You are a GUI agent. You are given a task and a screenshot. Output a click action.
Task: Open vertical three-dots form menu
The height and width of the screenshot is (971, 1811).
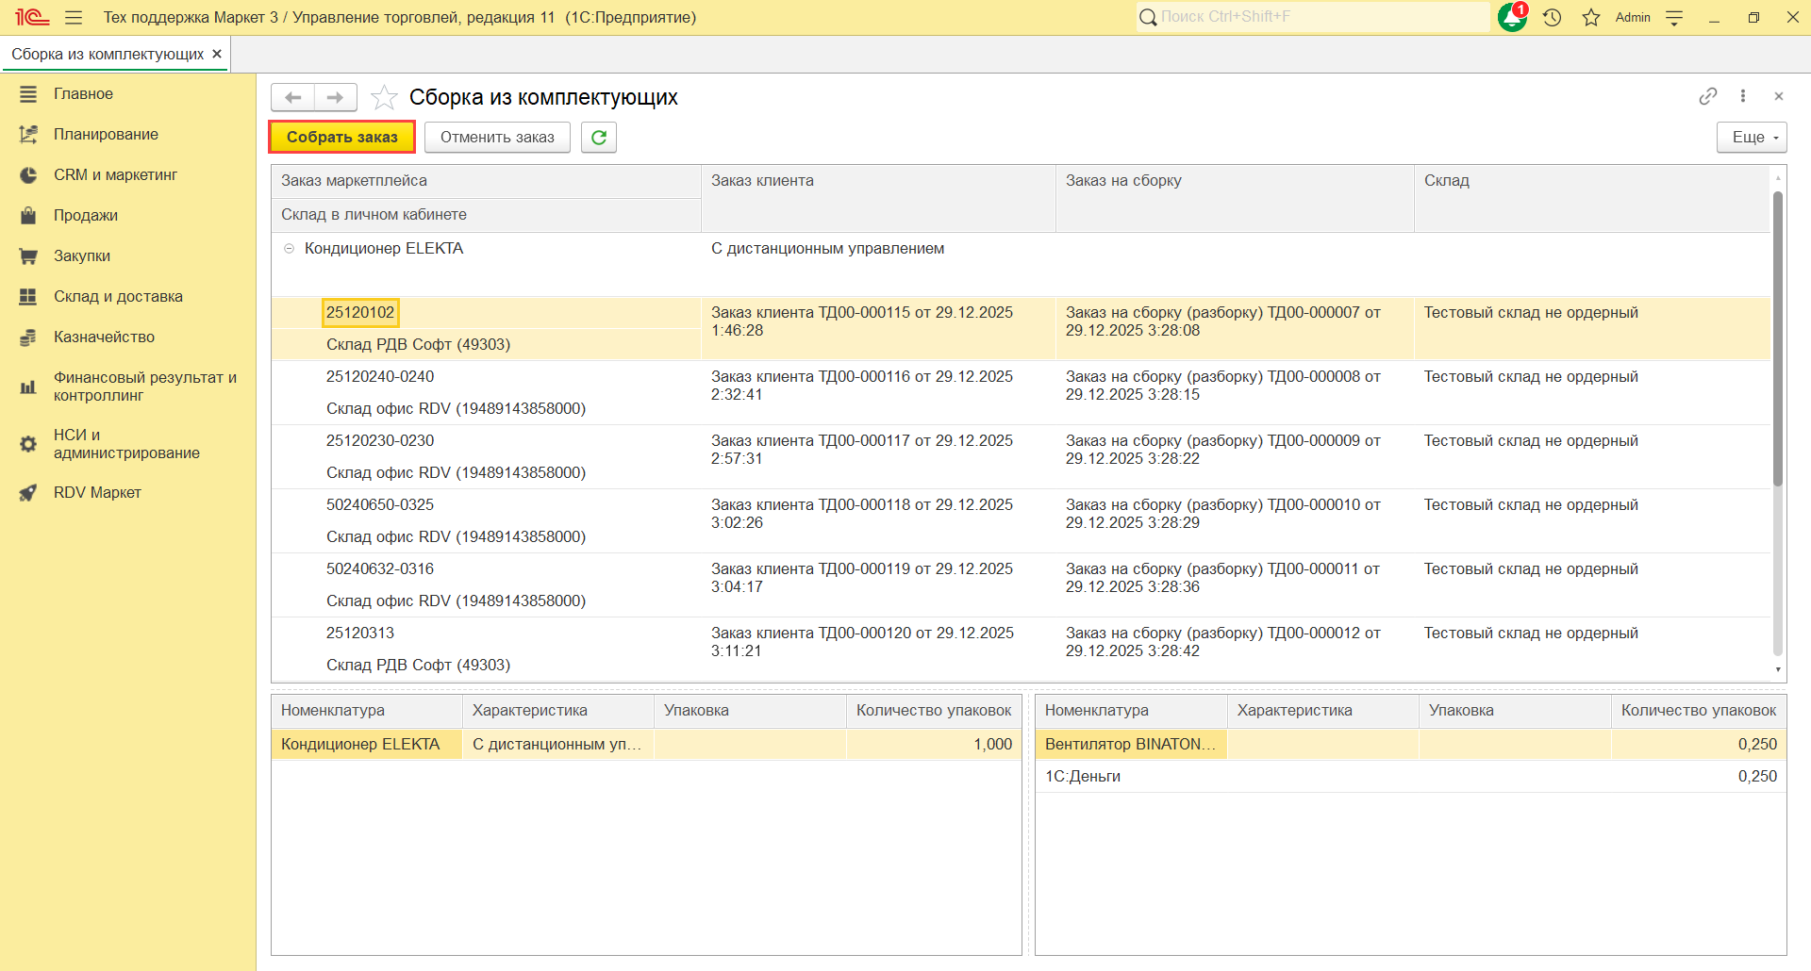[x=1743, y=96]
